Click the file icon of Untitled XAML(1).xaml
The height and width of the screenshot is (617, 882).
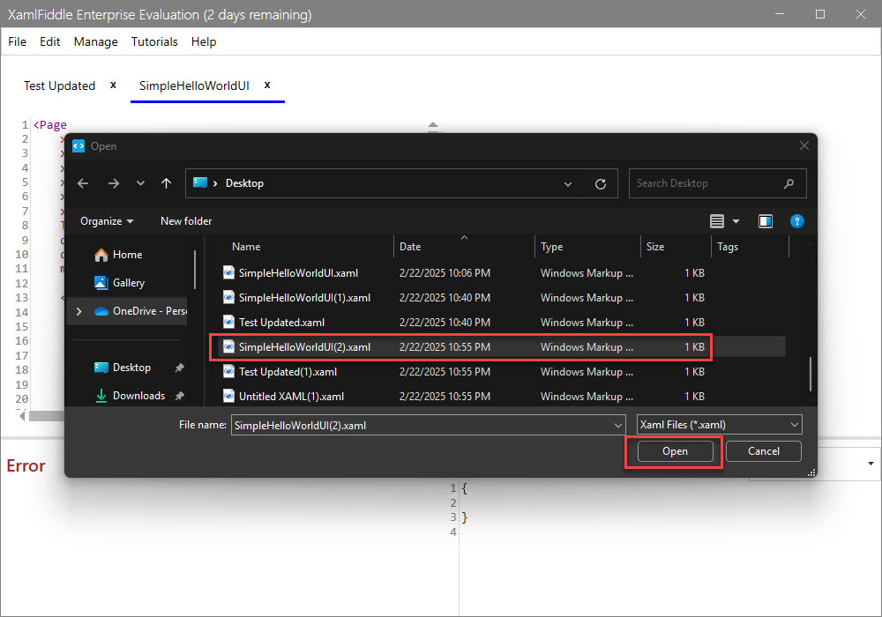pyautogui.click(x=228, y=396)
